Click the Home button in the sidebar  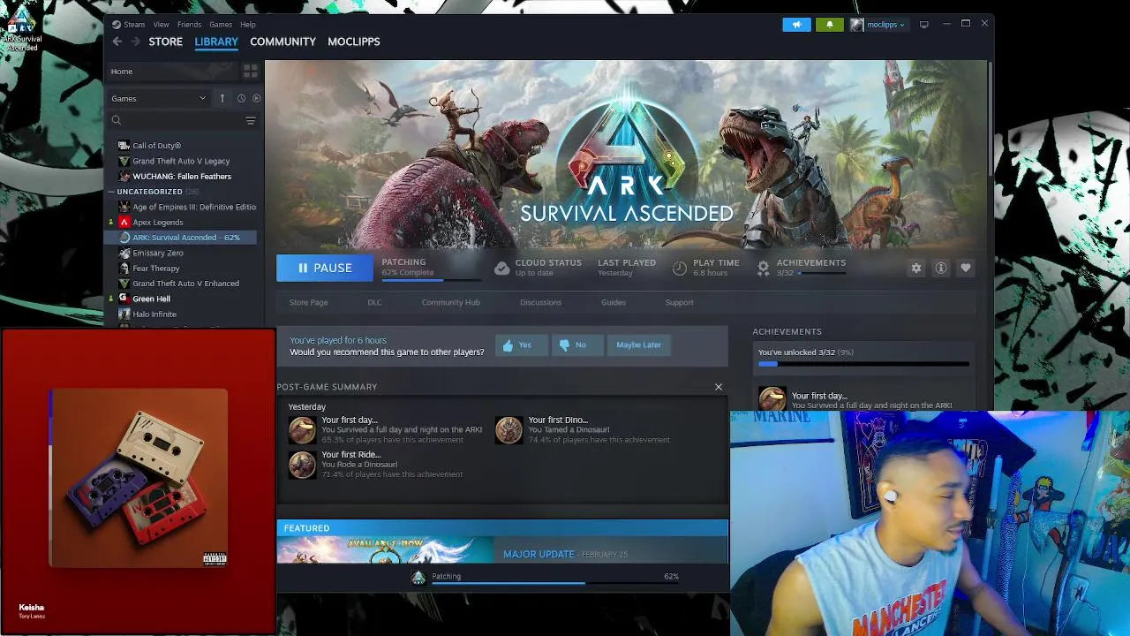coord(173,72)
